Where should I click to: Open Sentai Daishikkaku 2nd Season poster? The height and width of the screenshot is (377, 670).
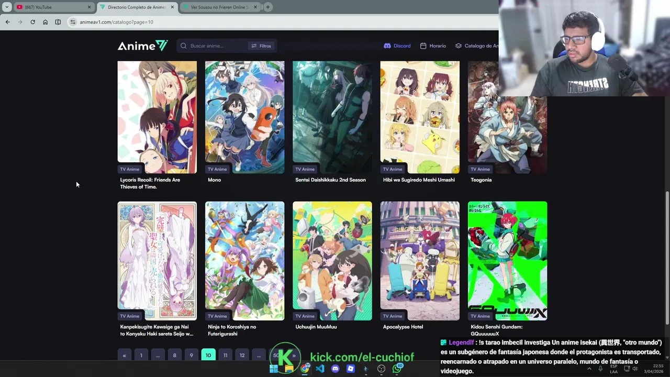pos(332,117)
